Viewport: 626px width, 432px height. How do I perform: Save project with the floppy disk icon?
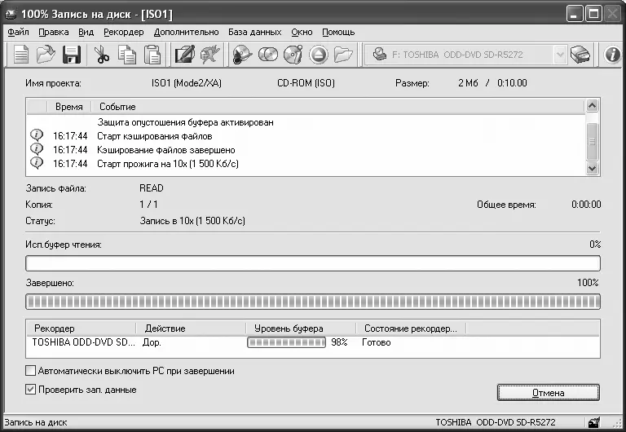71,55
